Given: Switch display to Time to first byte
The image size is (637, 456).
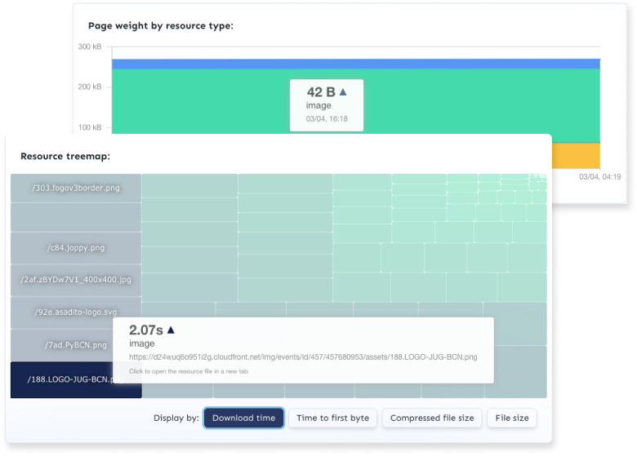Looking at the screenshot, I should (x=332, y=418).
